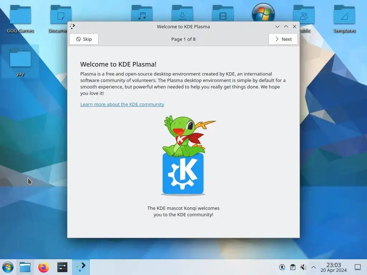Open the start menu launcher in taskbar
367x275 pixels.
pyautogui.click(x=8, y=267)
